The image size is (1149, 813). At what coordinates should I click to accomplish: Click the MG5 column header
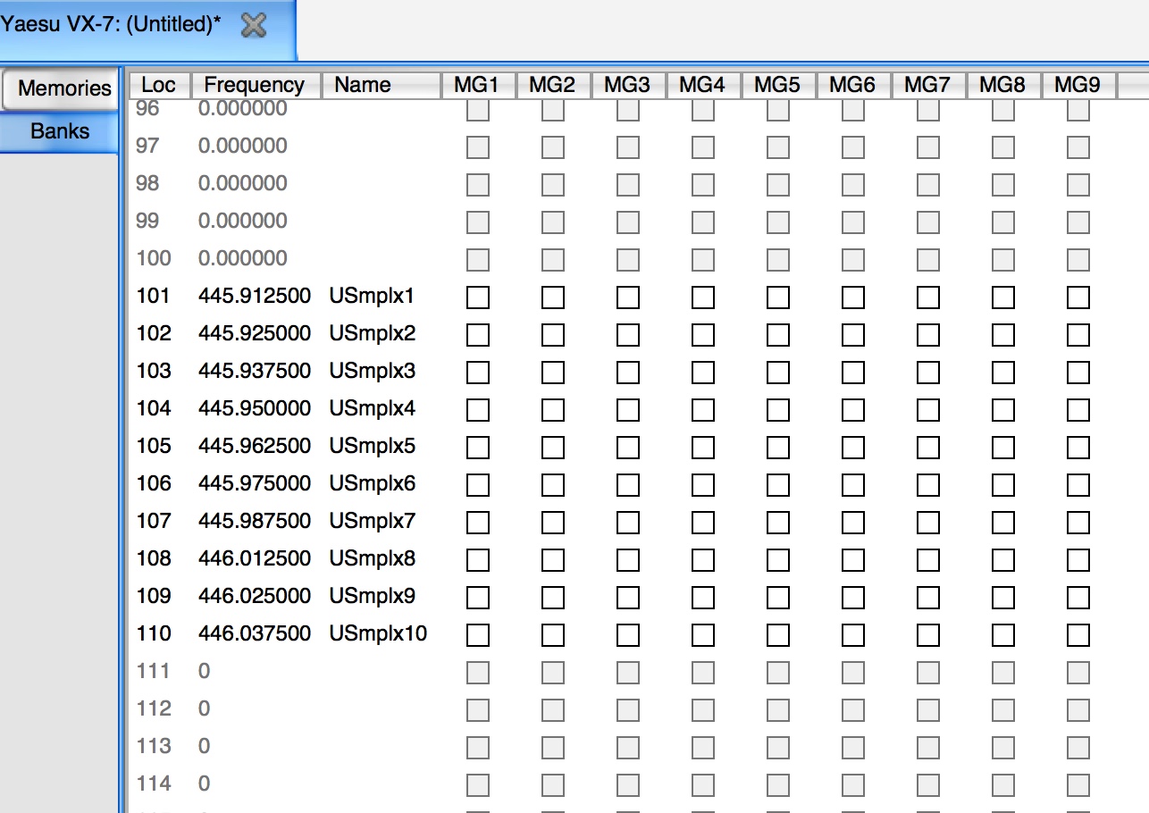778,85
